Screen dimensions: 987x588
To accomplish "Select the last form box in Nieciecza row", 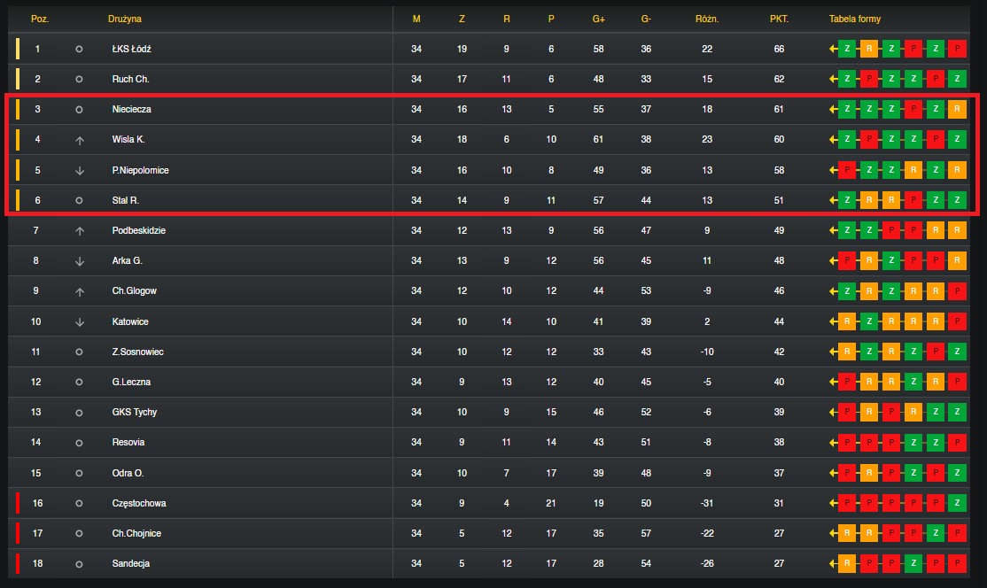I will (x=957, y=110).
